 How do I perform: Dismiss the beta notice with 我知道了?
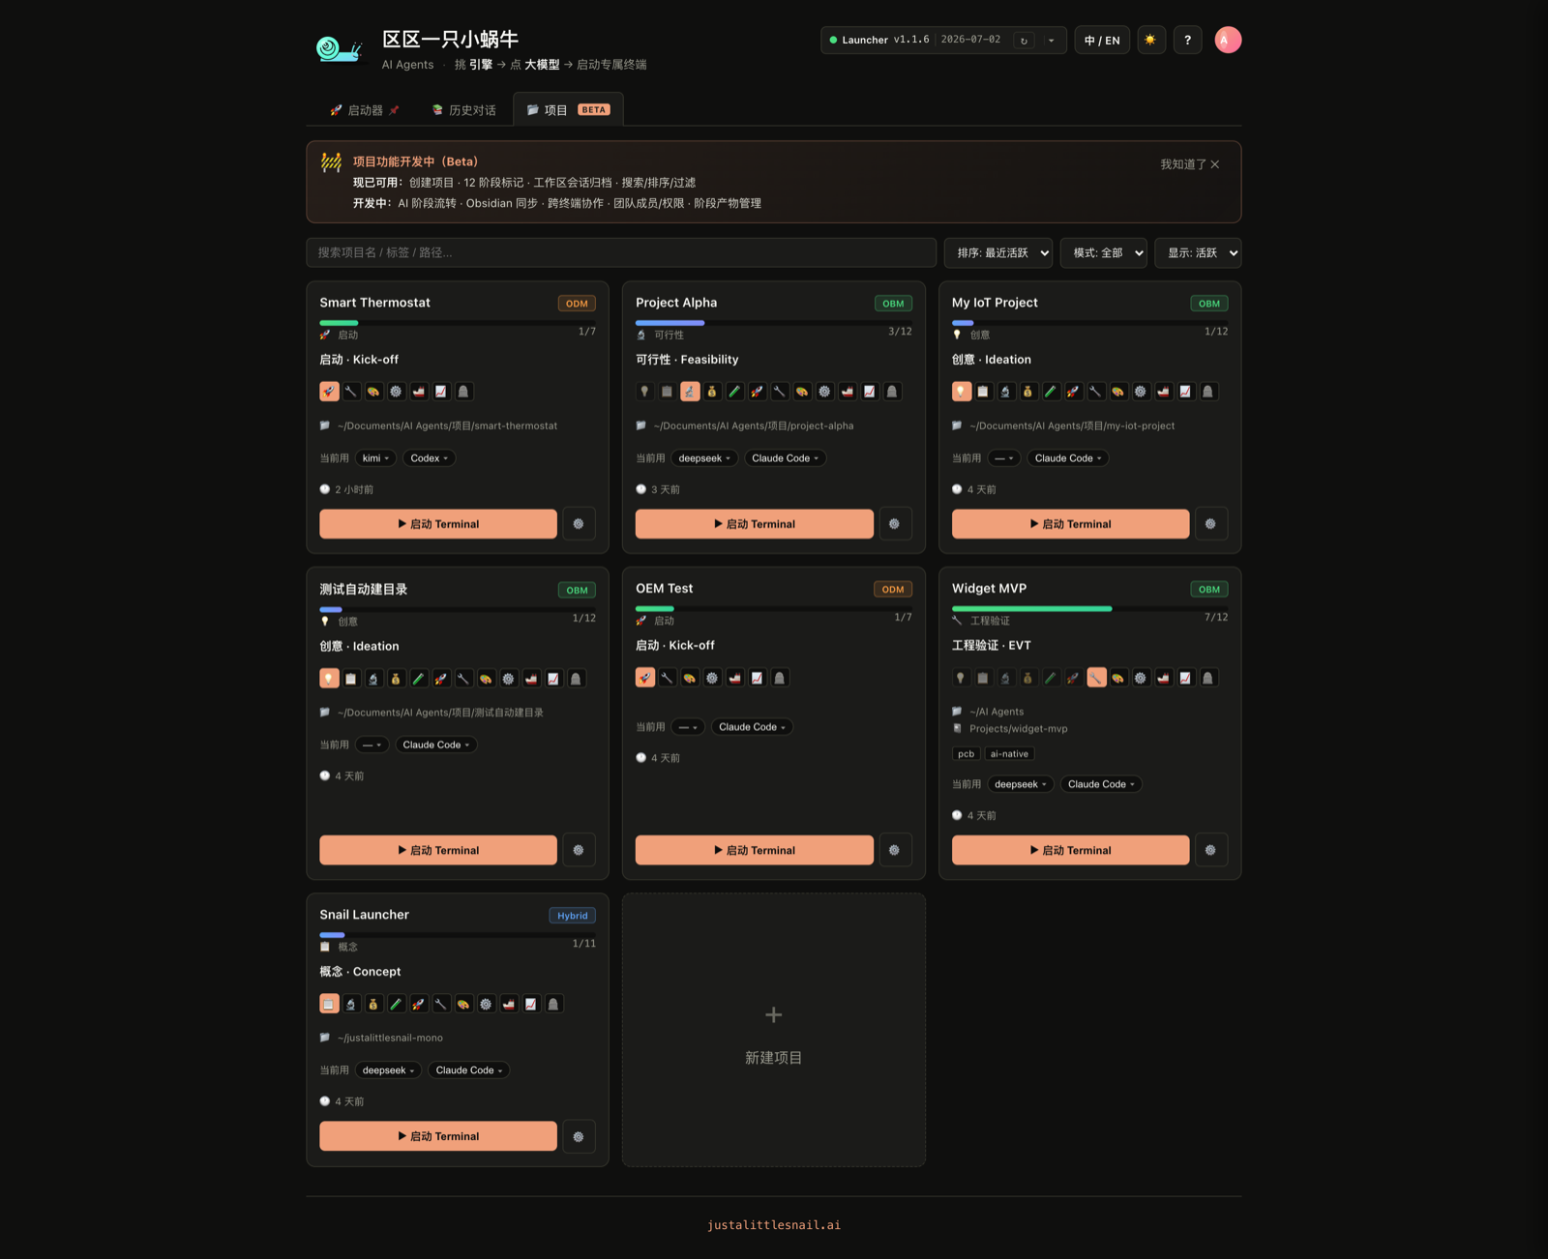(1190, 164)
